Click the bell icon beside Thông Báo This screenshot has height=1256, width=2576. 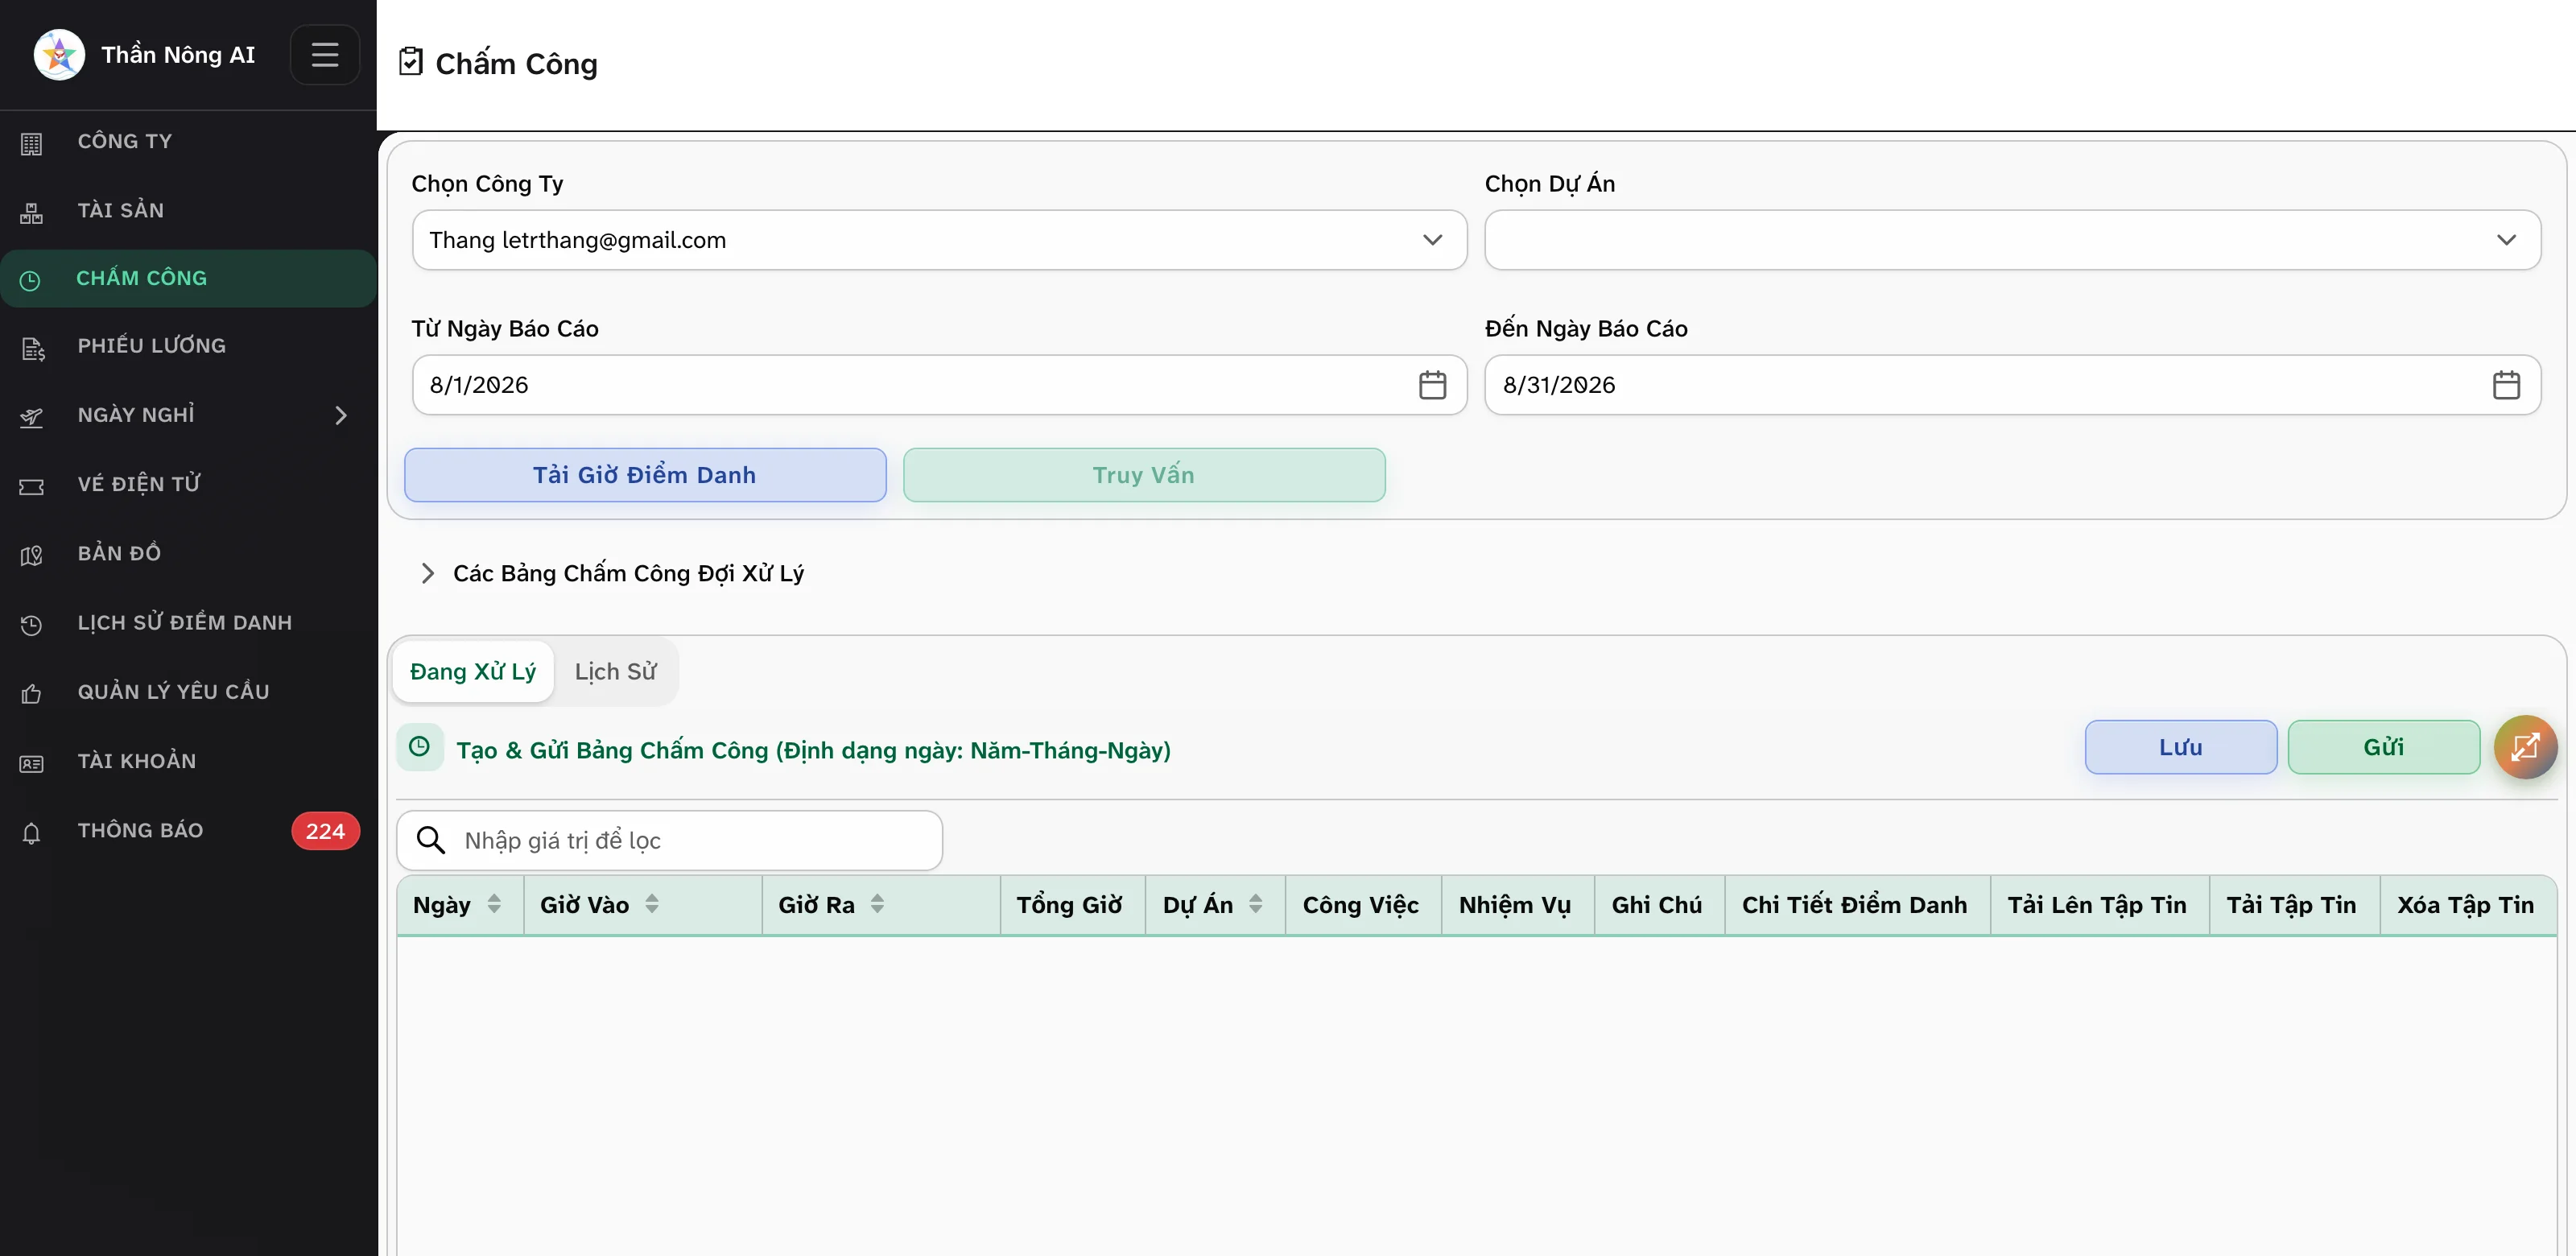(32, 832)
